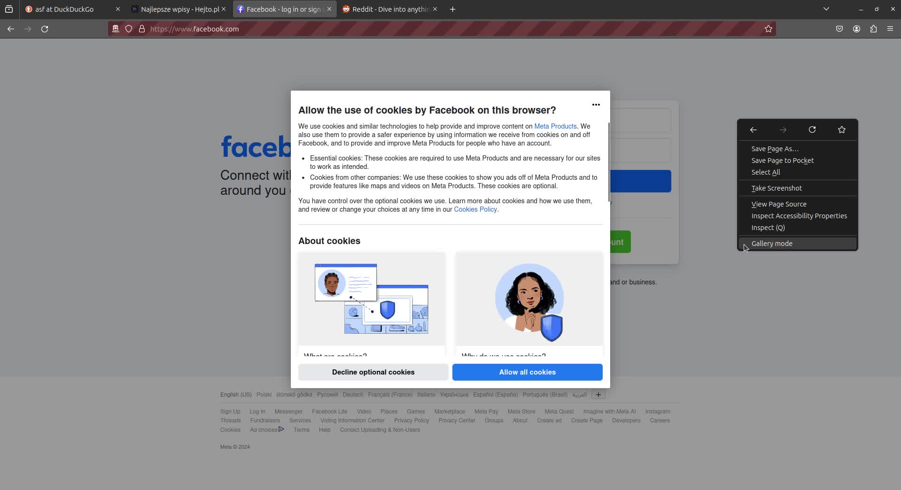Open the Privacy Policy footer link
901x490 pixels.
click(x=412, y=421)
